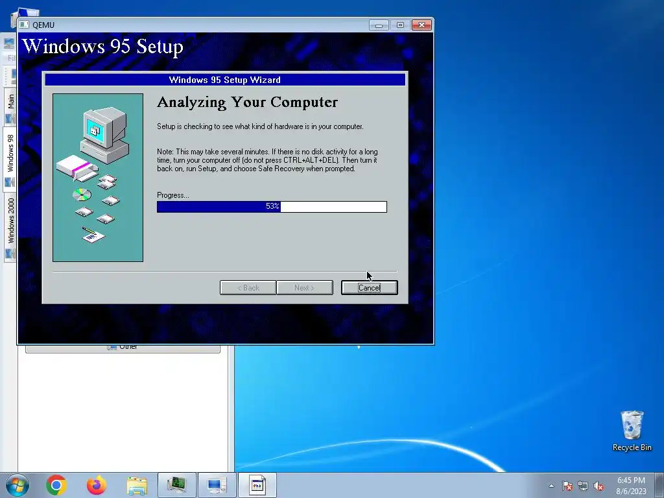Click the Windows 95 Setup Wizard title bar
Viewport: 664px width, 498px height.
tap(225, 80)
